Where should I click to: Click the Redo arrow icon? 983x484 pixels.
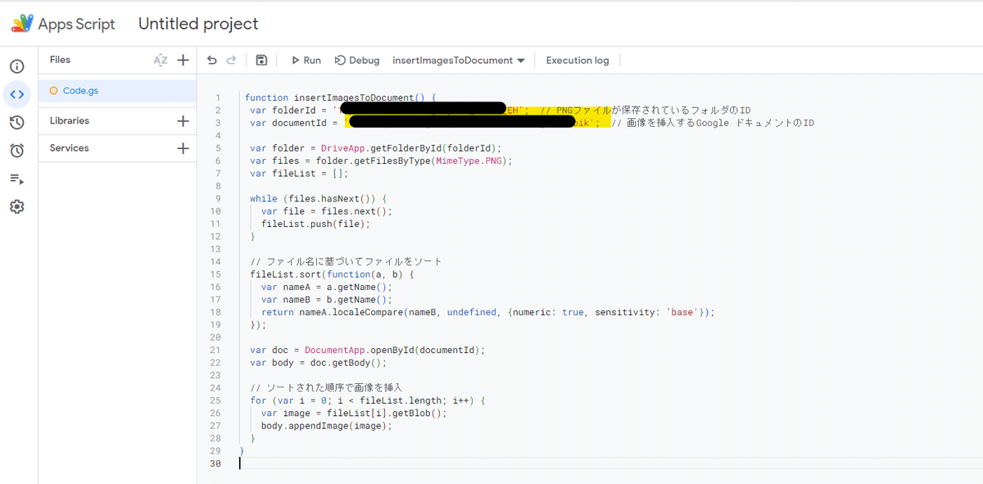pyautogui.click(x=231, y=60)
